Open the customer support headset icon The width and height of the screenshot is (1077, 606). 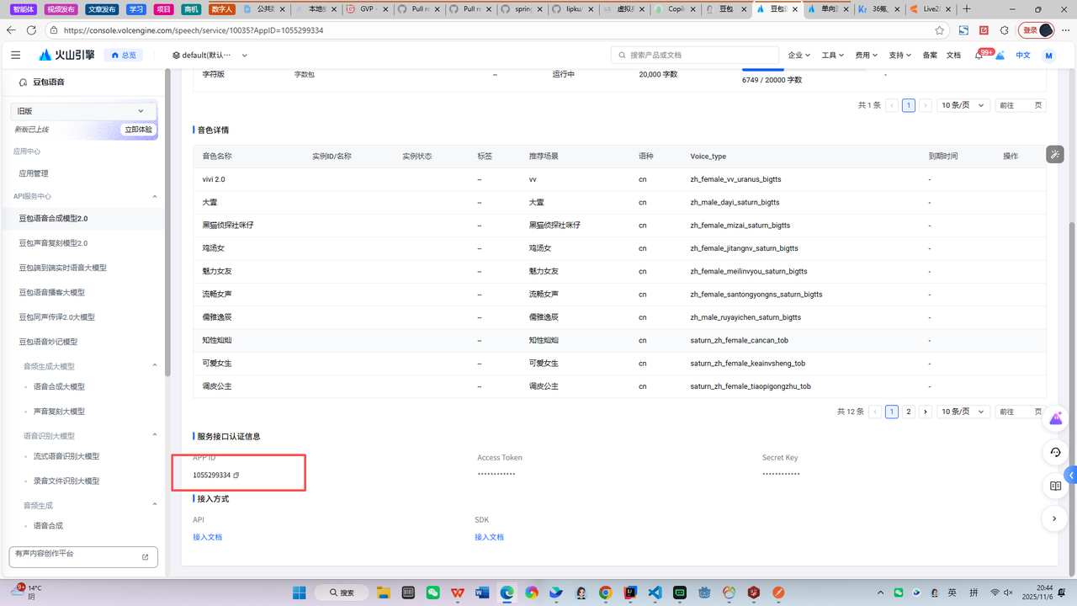coord(1055,452)
